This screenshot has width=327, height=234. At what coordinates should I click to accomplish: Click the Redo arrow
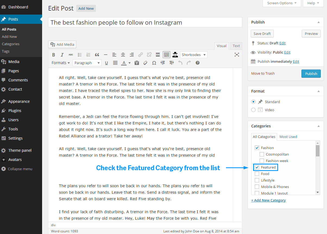[189, 63]
